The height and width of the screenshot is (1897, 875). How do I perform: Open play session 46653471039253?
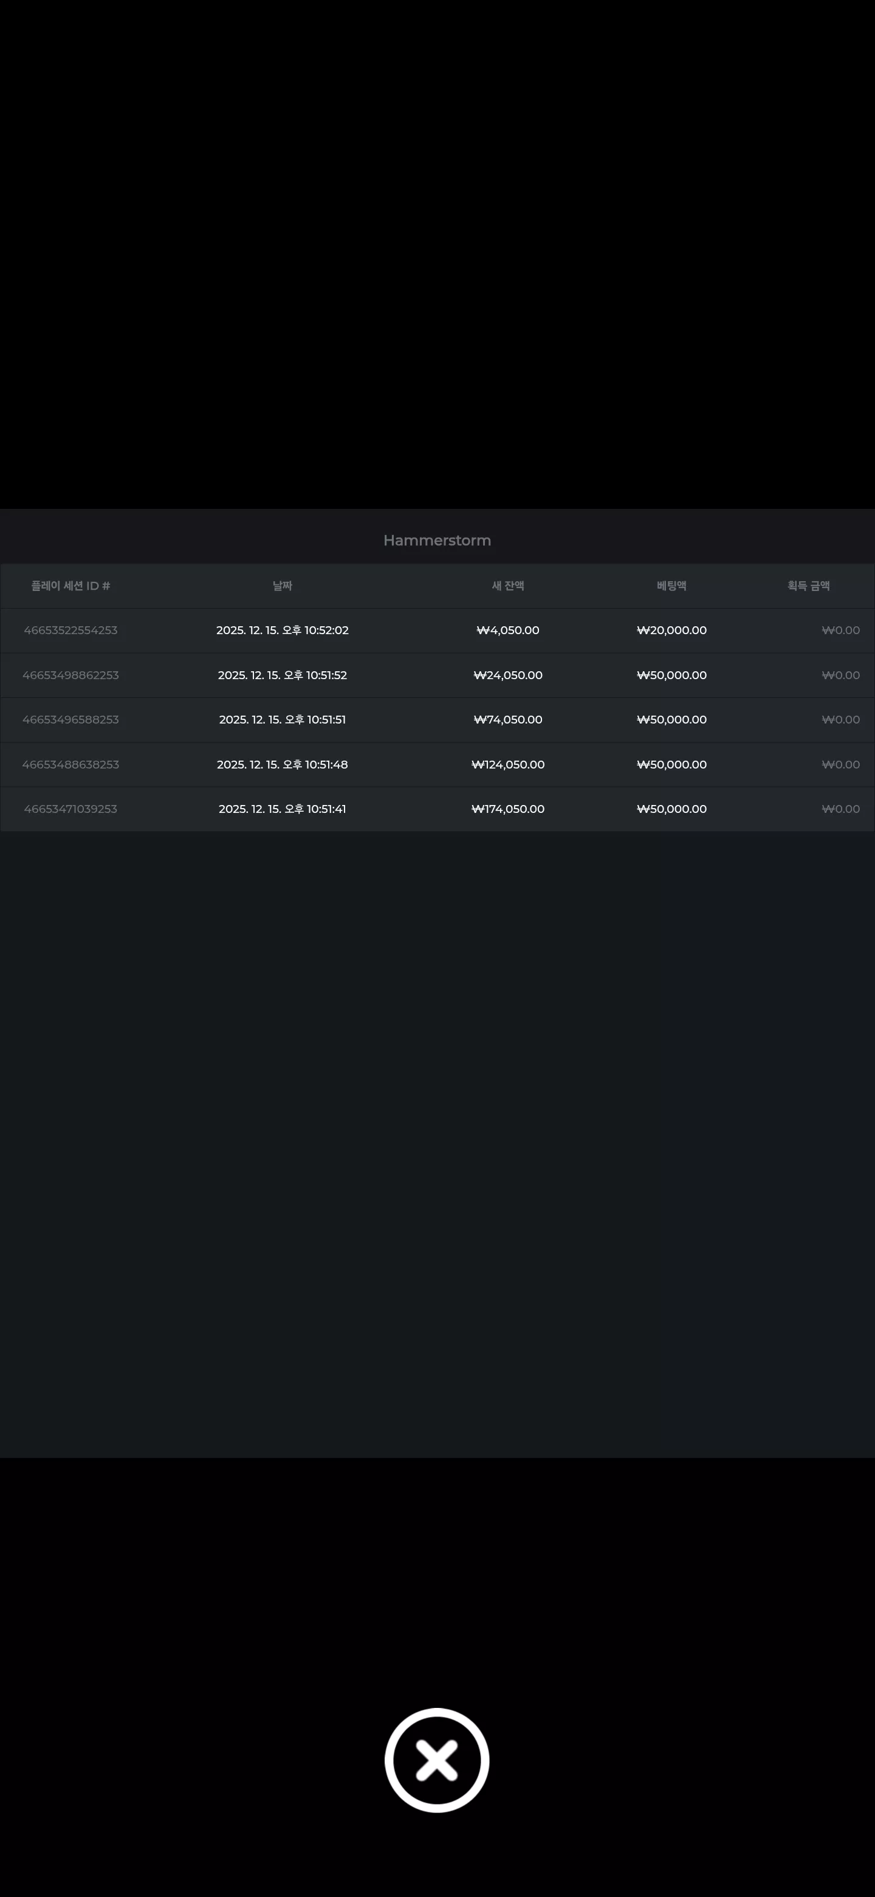[x=70, y=809]
